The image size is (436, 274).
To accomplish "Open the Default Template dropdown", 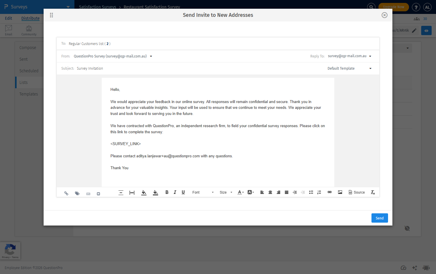I will tap(349, 68).
